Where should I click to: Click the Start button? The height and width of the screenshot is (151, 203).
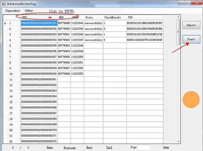pos(191,39)
